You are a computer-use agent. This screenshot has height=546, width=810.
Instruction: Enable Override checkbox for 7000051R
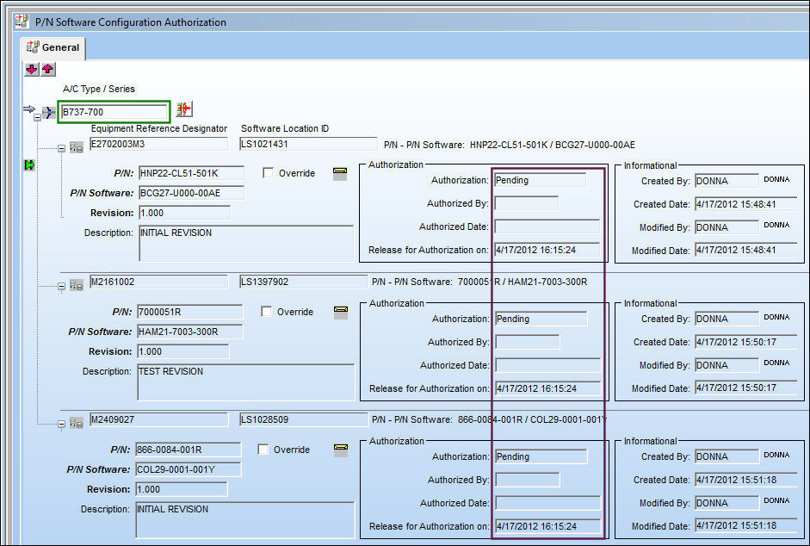266,311
